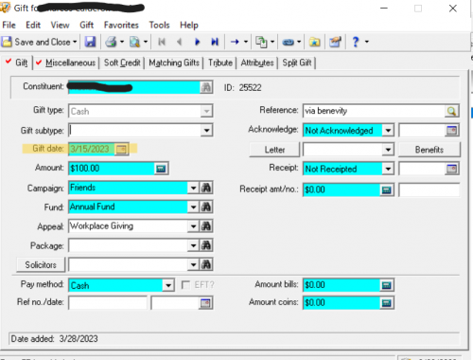Click the Solicitors button

point(41,264)
